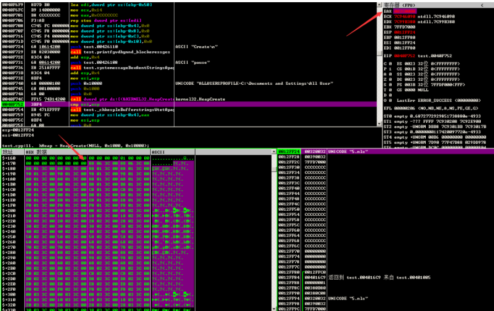Select dump row $+200
Viewport: 494px width, 311px height.
click(x=98, y=211)
